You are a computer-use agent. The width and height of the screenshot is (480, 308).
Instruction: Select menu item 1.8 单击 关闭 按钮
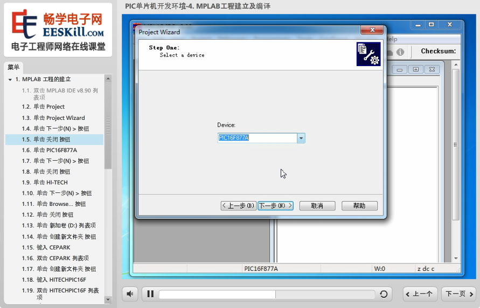[46, 171]
